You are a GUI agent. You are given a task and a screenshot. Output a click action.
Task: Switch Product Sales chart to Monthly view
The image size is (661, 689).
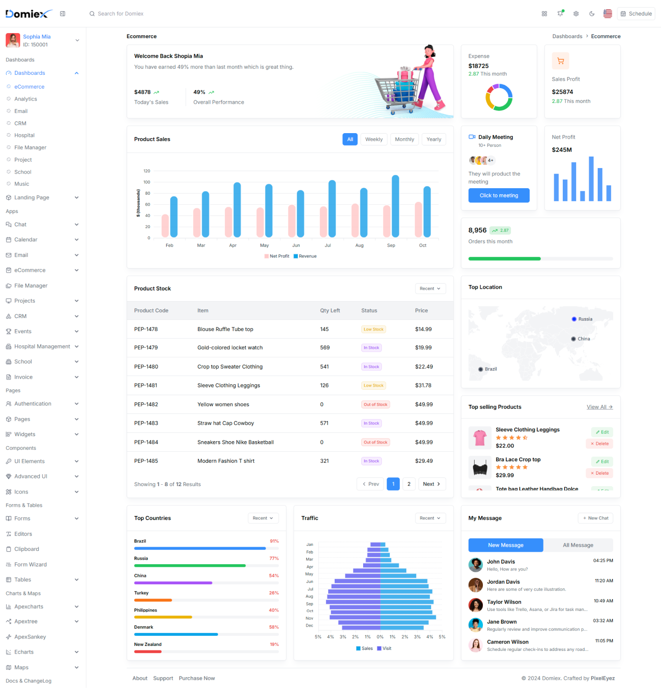(x=404, y=139)
